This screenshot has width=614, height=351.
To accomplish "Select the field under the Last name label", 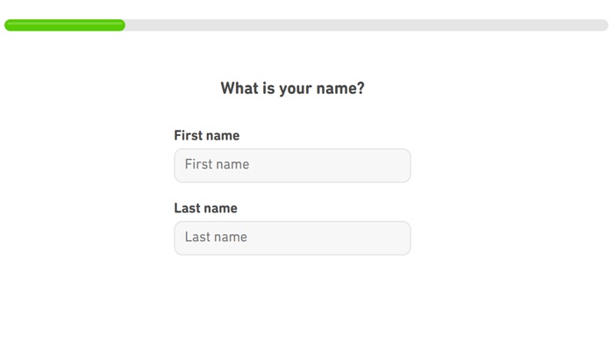I will (x=292, y=238).
